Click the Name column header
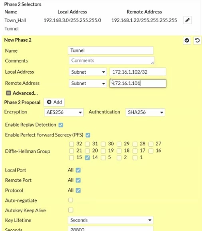Image resolution: width=202 pixels, height=231 pixels. (11, 12)
